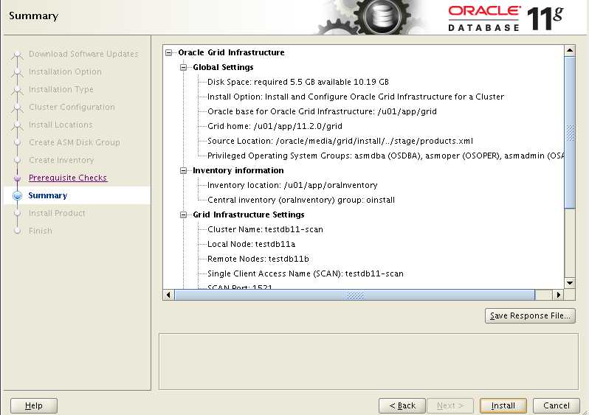Click the Install button

503,405
